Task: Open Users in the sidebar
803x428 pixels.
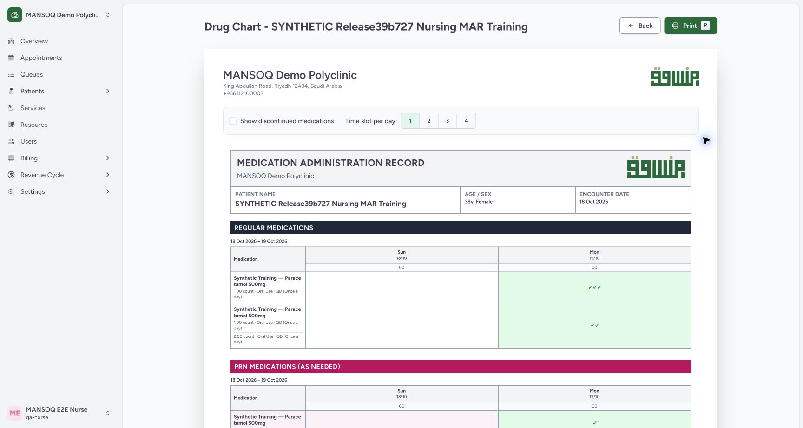Action: point(59,141)
